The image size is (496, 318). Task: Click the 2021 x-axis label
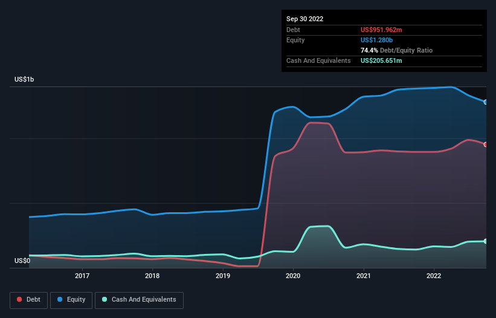pos(364,276)
